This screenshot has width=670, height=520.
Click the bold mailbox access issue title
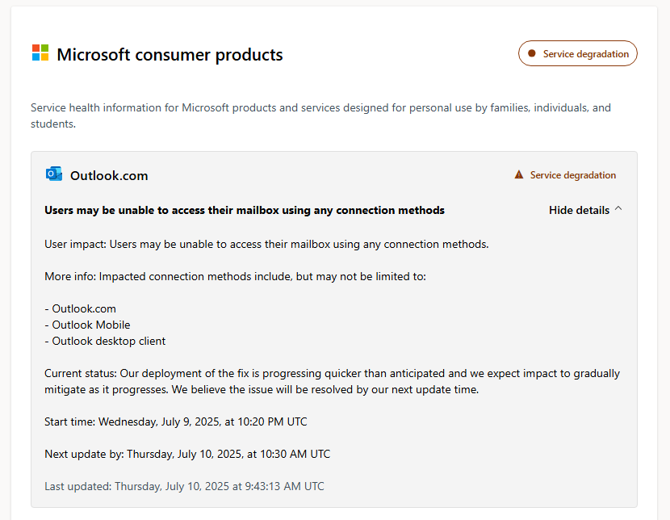(244, 210)
